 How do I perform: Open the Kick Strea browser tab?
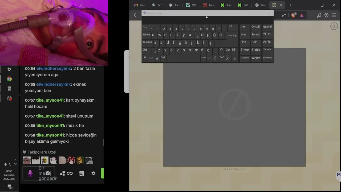tap(225, 5)
